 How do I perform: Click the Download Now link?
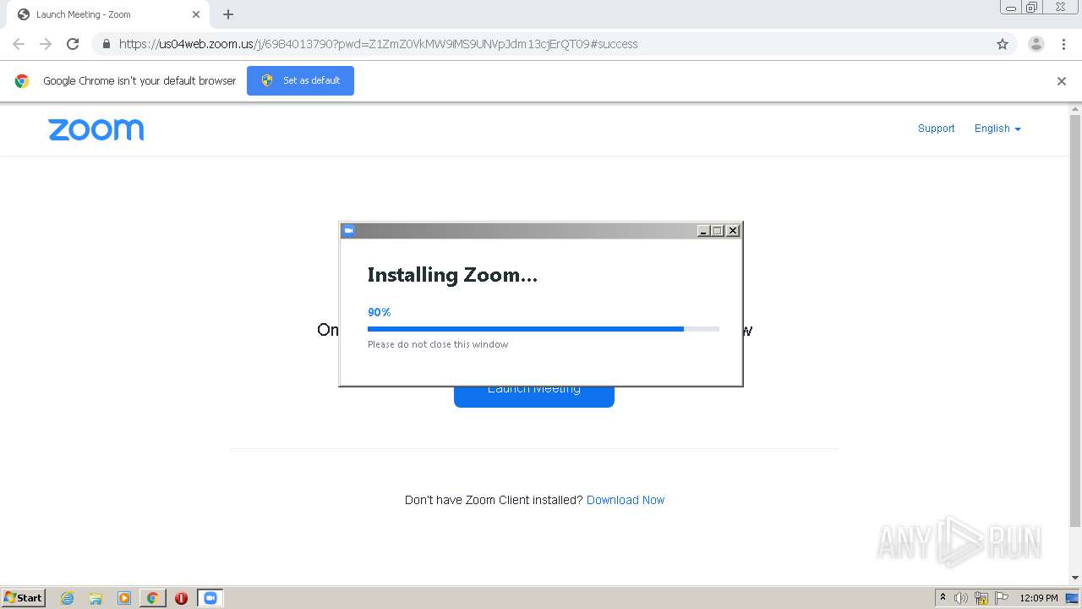tap(626, 500)
